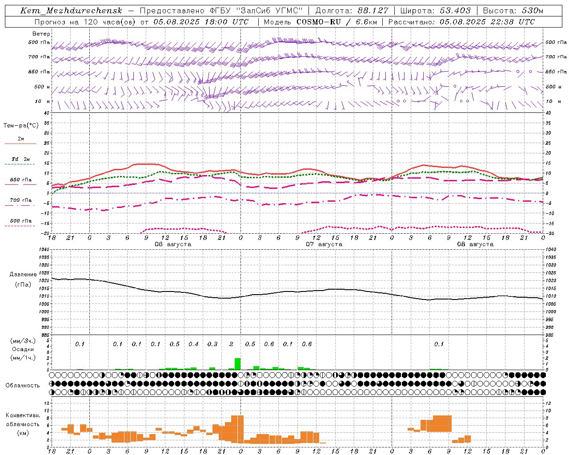Click the Облачность cloud cover label
This screenshot has height=455, width=569.
[x=22, y=386]
